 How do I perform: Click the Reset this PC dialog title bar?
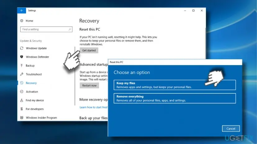[x=175, y=62]
